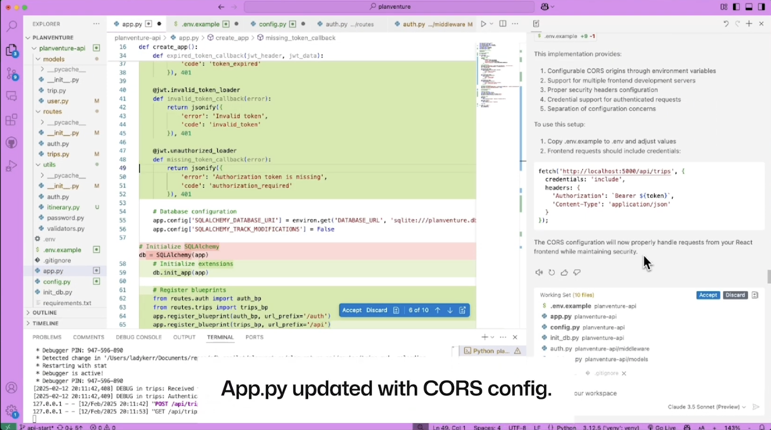Switch to the config.py editor tab
Screen dimensions: 771x430
point(272,24)
